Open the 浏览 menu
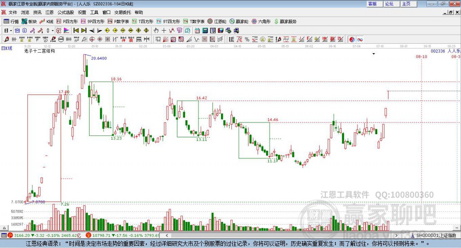The image size is (461, 248). [x=25, y=12]
